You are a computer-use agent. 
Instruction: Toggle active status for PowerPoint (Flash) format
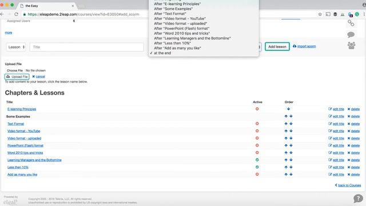[257, 145]
